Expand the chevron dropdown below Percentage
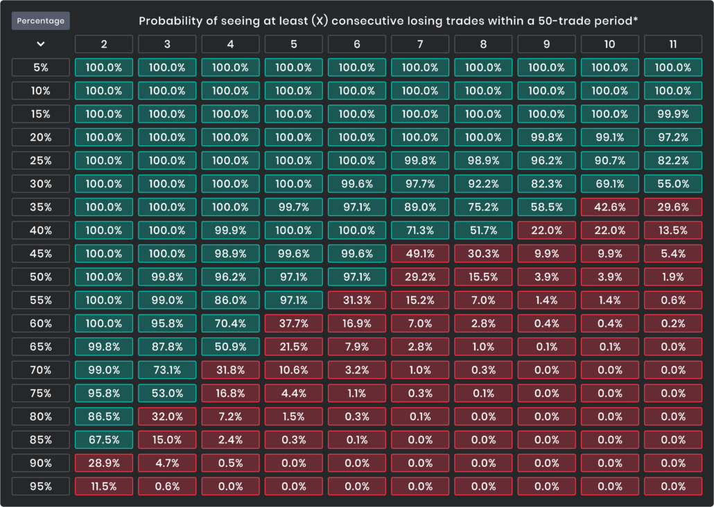Screen dimensions: 714x507 coord(40,44)
